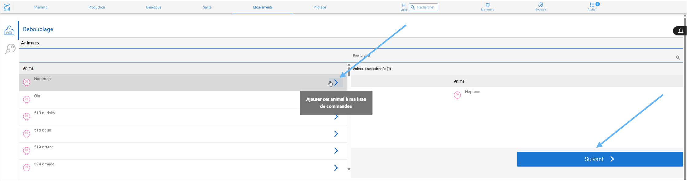Image resolution: width=687 pixels, height=181 pixels.
Task: Switch to the Planning tab
Action: click(x=41, y=7)
